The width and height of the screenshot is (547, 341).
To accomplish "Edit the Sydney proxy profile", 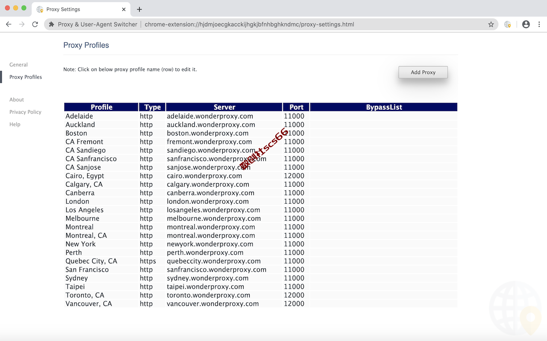I will 261,278.
